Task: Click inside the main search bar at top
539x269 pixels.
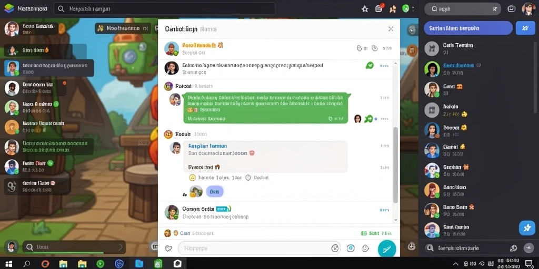Action: click(x=164, y=9)
